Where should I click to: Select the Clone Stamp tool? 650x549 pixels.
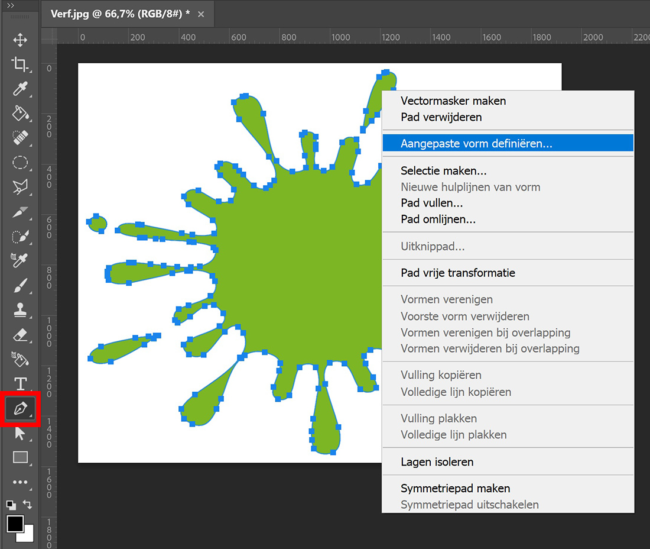pyautogui.click(x=20, y=310)
